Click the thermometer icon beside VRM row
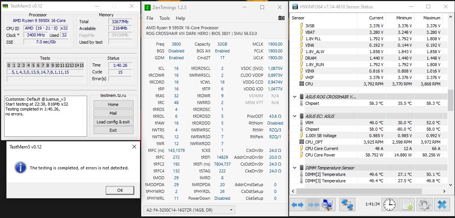 click(302, 122)
